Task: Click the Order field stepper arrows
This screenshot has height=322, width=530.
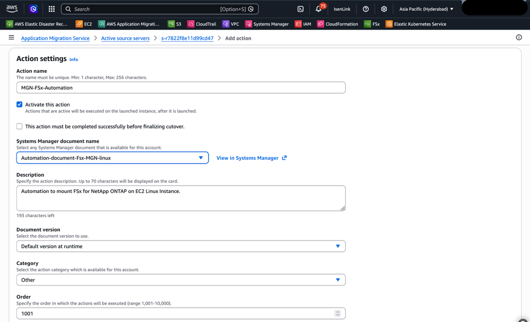Action: [338, 313]
